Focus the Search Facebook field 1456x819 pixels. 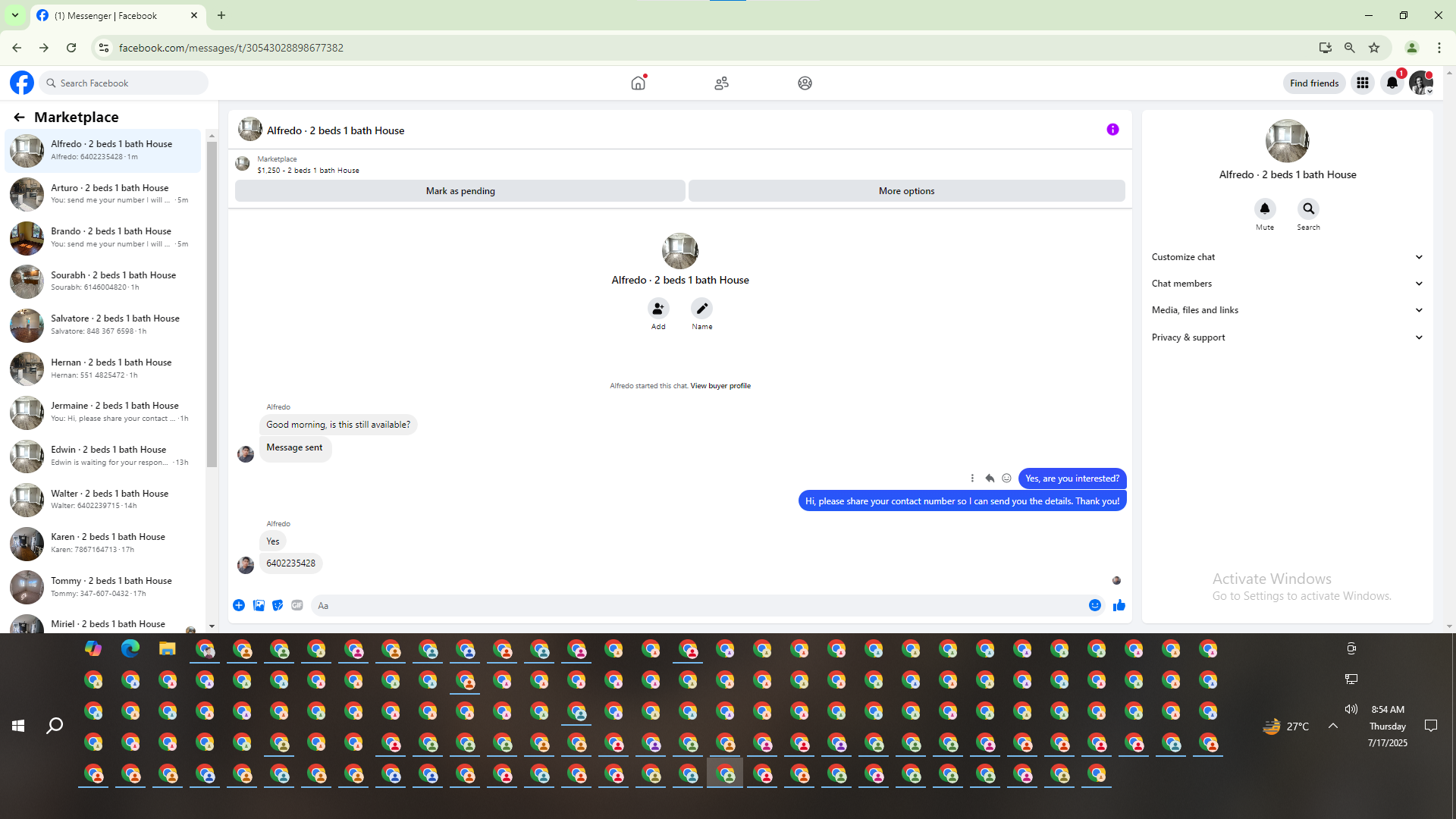(124, 83)
